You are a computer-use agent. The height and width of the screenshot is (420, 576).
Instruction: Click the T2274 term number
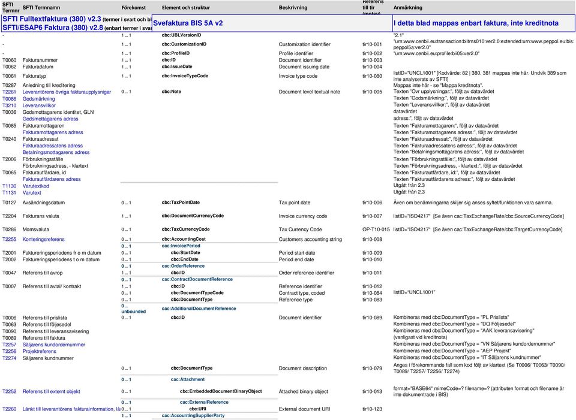(9, 358)
